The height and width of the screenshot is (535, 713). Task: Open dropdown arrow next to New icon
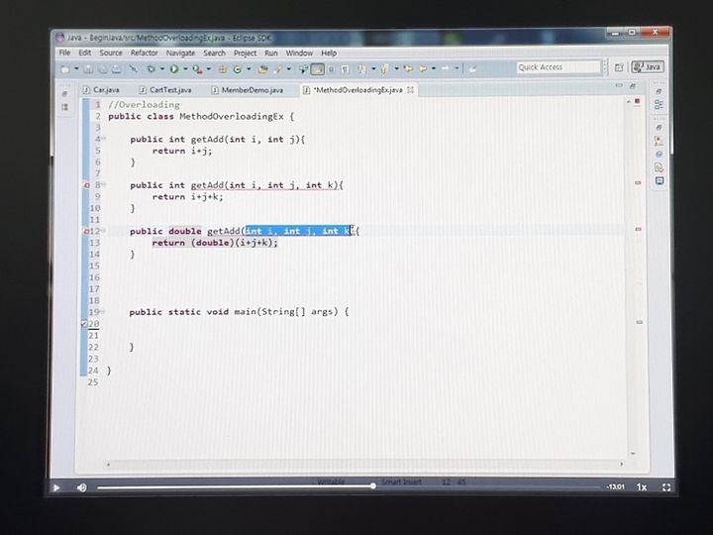(77, 68)
